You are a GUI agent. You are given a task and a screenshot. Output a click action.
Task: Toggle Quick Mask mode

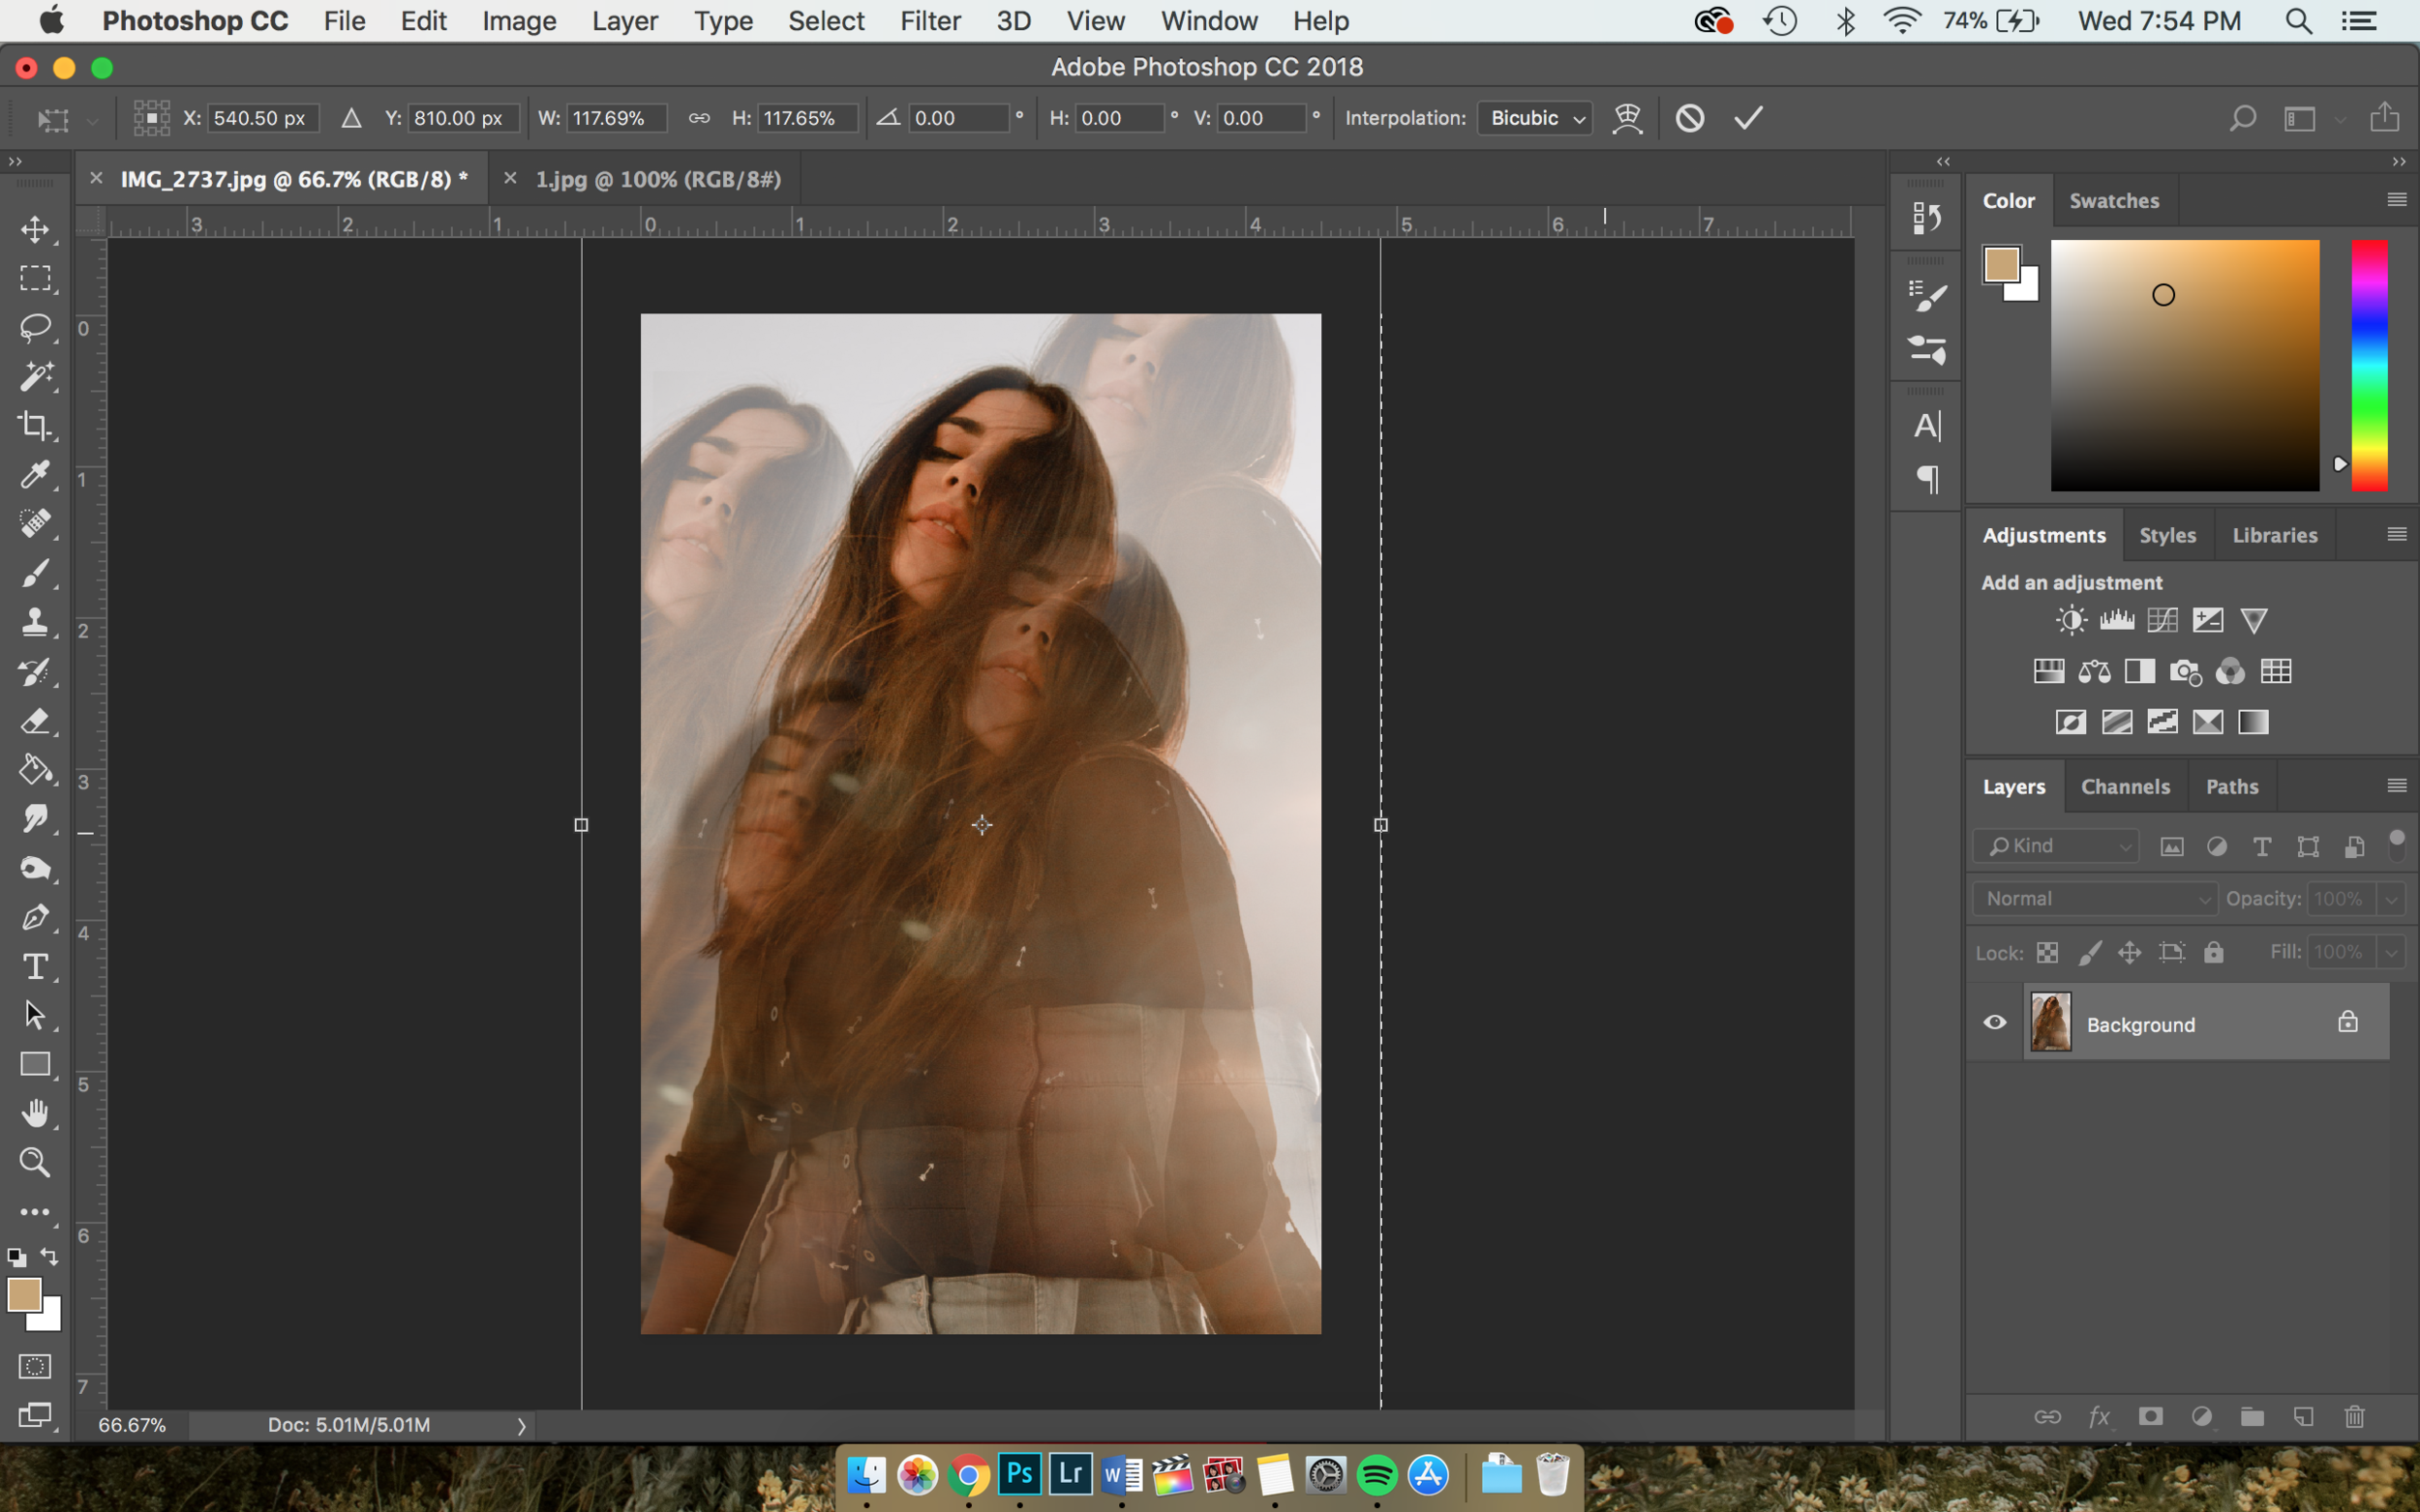click(x=35, y=1366)
